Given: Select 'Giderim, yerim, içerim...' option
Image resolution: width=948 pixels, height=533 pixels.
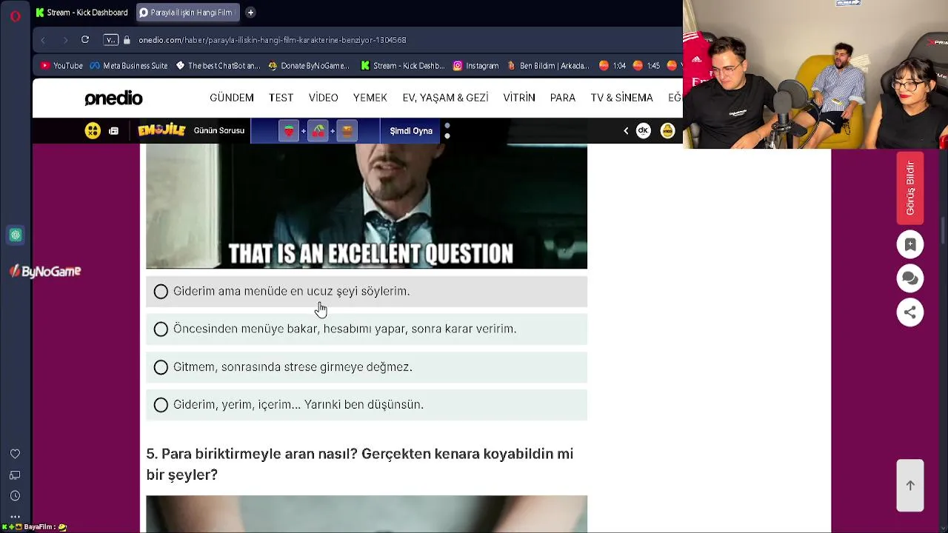Looking at the screenshot, I should (367, 405).
